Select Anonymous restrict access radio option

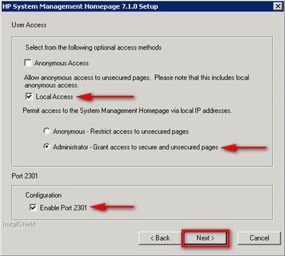point(47,131)
